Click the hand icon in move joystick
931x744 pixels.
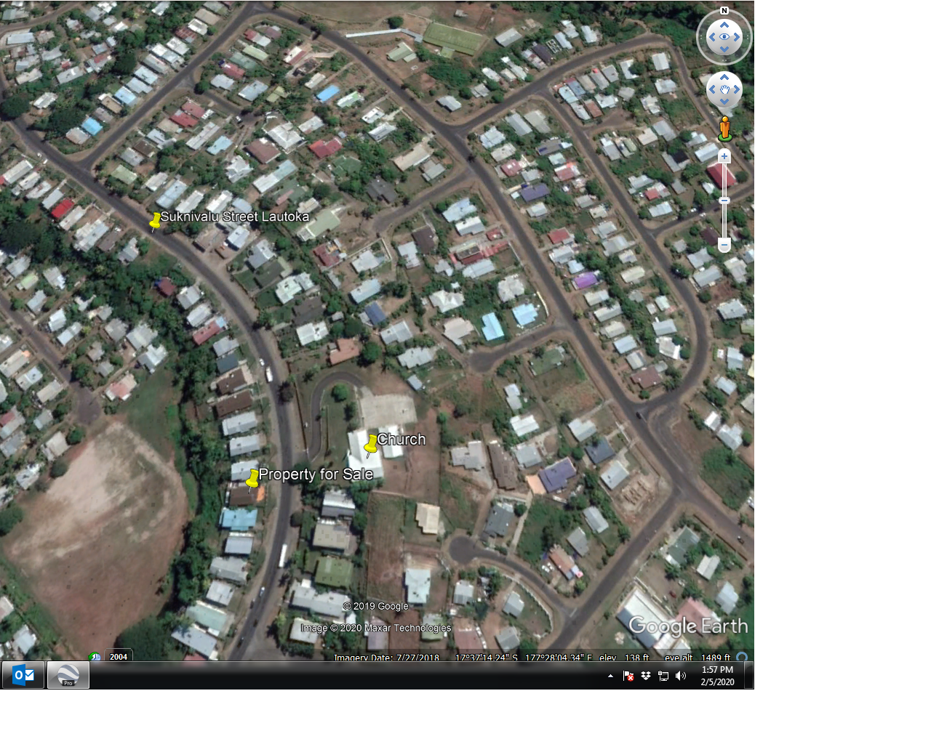tap(724, 90)
